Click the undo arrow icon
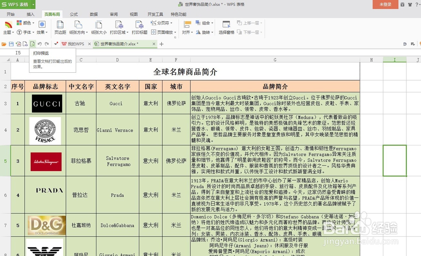This screenshot has width=421, height=256. point(40,44)
